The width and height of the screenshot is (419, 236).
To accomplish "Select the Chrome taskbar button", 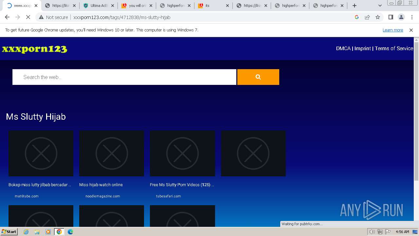I will (x=59, y=232).
